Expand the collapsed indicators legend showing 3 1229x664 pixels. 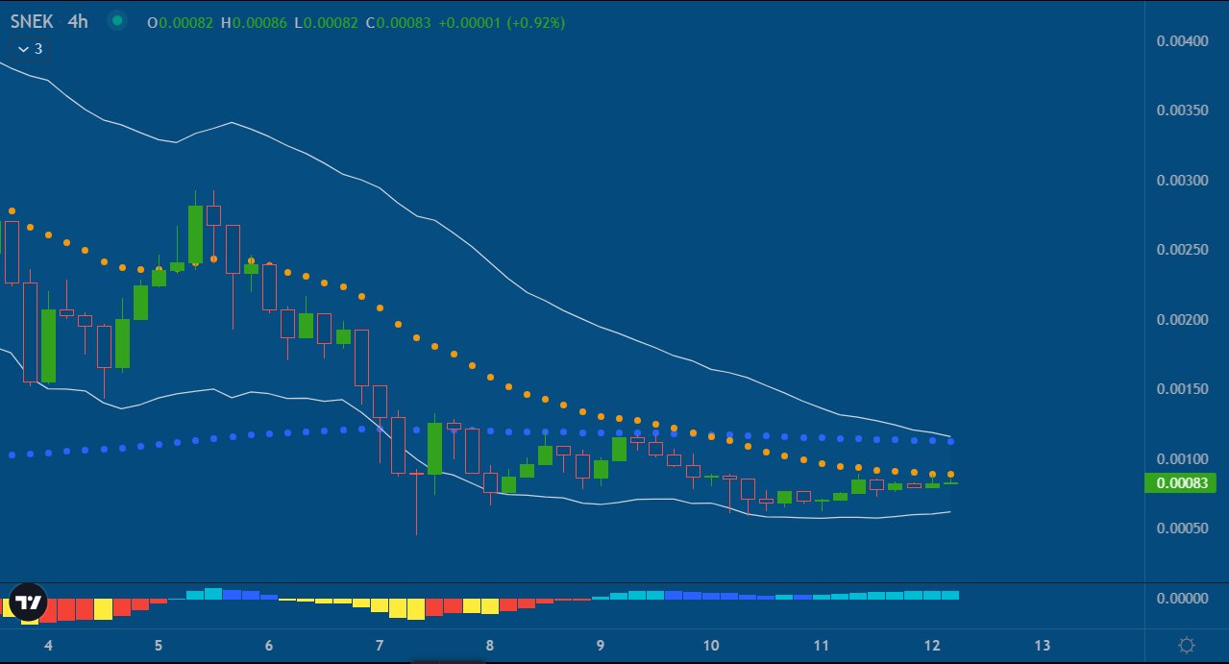coord(30,48)
